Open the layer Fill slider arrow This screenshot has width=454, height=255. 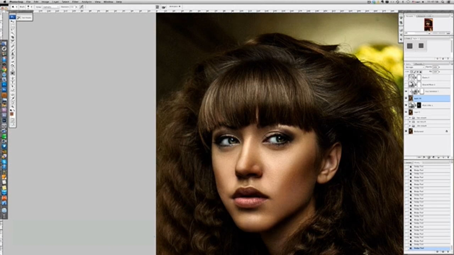pyautogui.click(x=439, y=72)
